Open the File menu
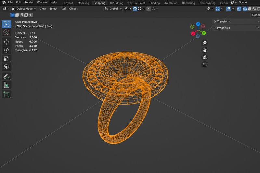Viewport: 260px width, 173px height. tap(10, 3)
